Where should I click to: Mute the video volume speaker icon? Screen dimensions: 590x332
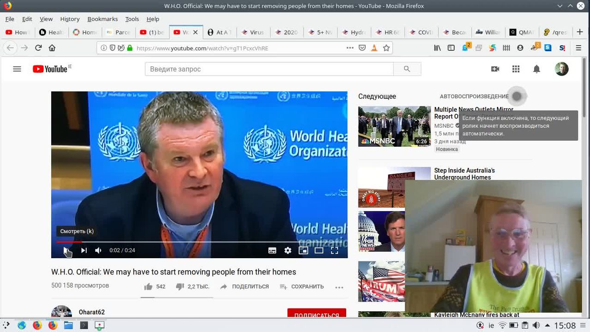98,250
